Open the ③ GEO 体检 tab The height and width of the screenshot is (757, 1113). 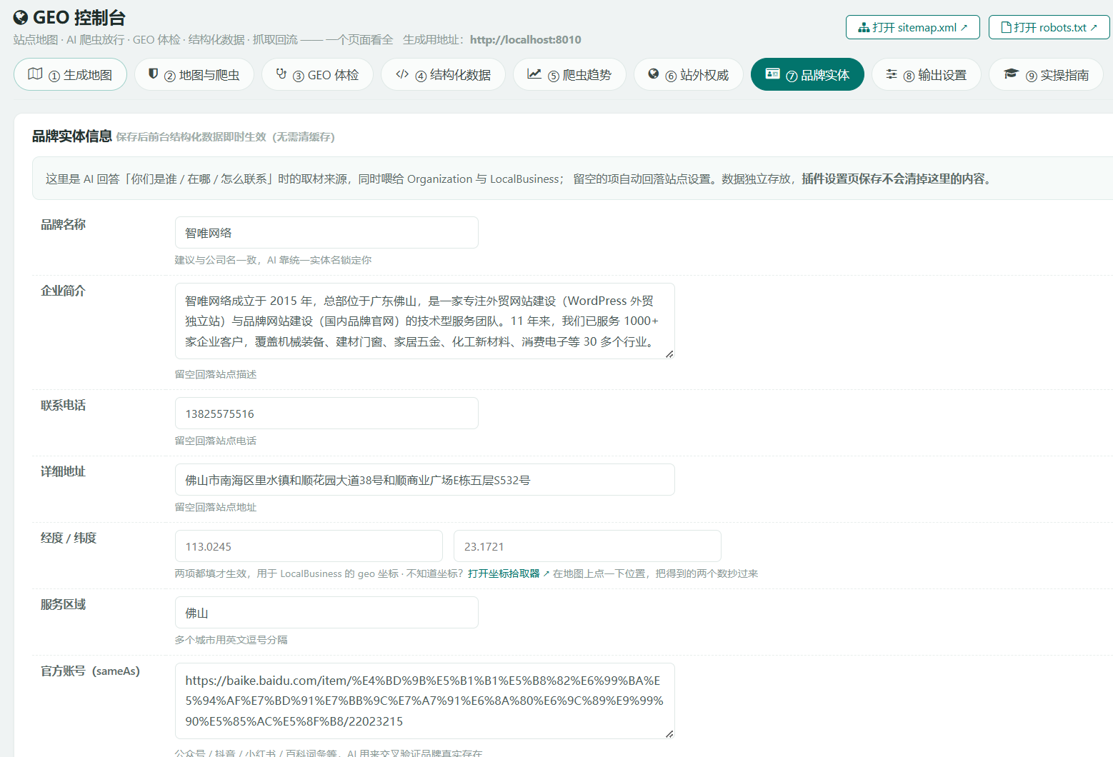(317, 74)
